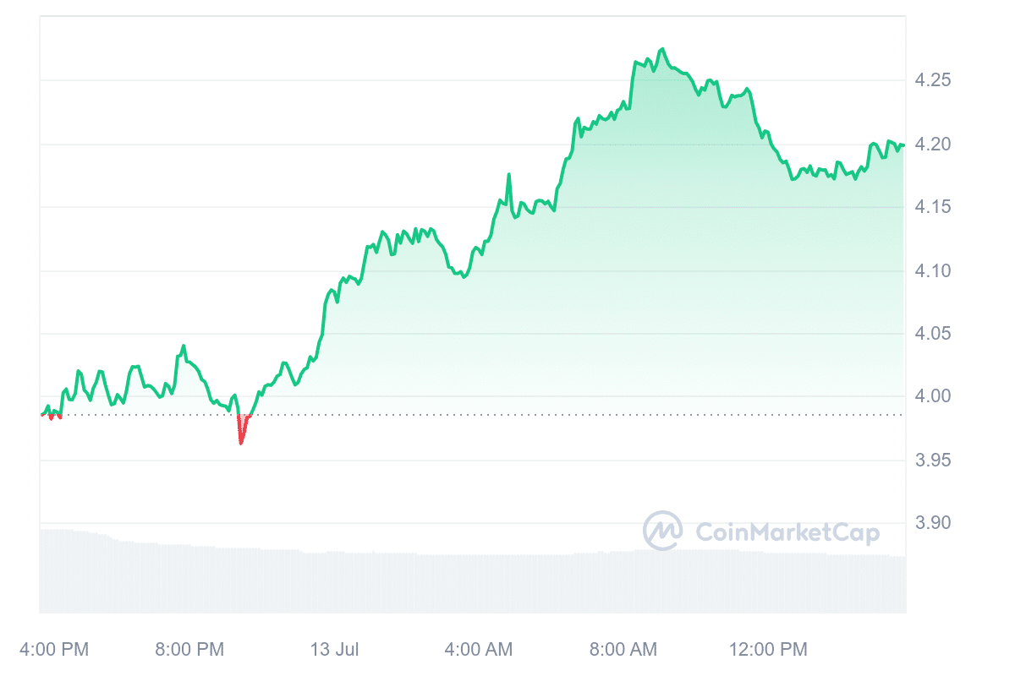Select the 13 Jul date label
Image resolution: width=1015 pixels, height=676 pixels.
335,650
